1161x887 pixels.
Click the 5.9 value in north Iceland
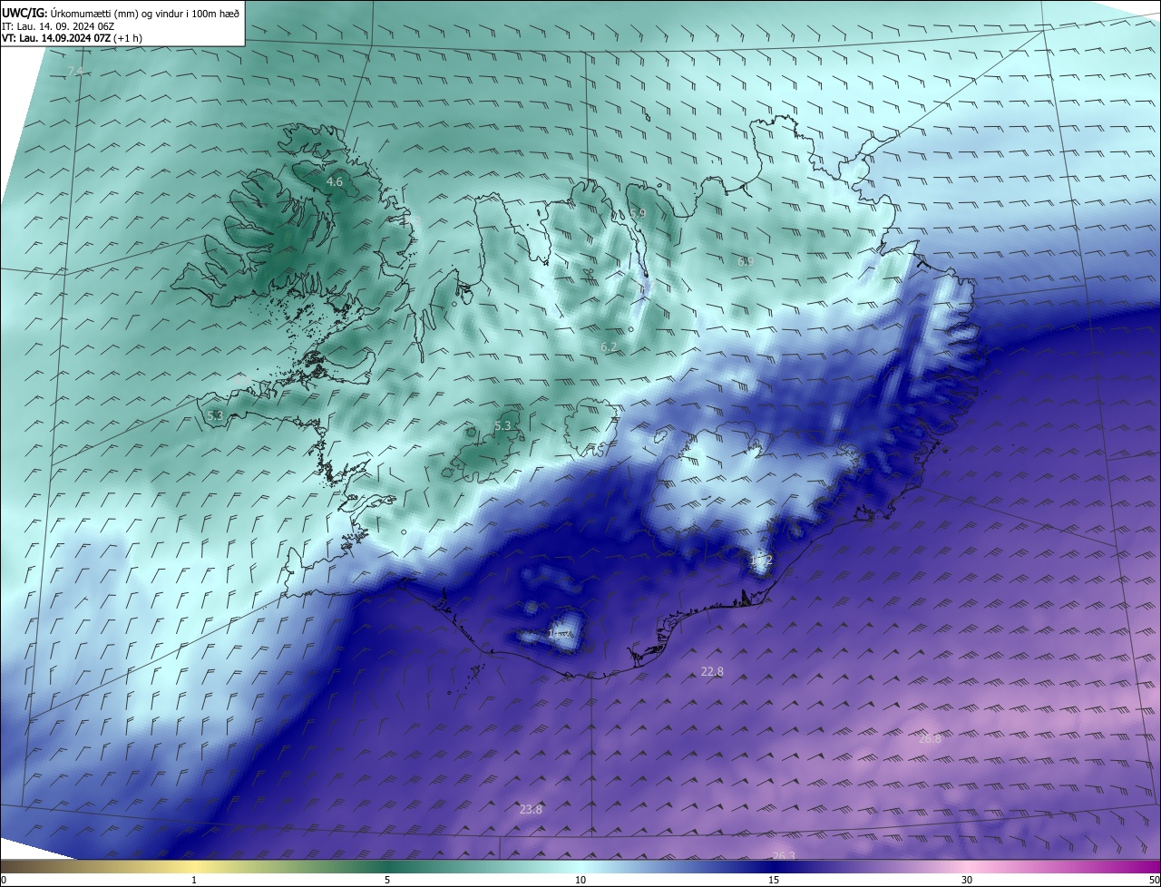click(638, 214)
